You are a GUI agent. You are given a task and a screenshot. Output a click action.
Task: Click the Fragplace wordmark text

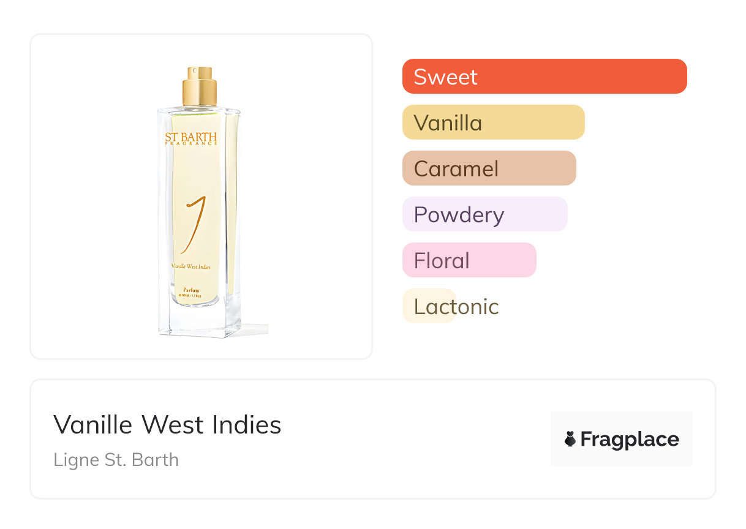630,439
